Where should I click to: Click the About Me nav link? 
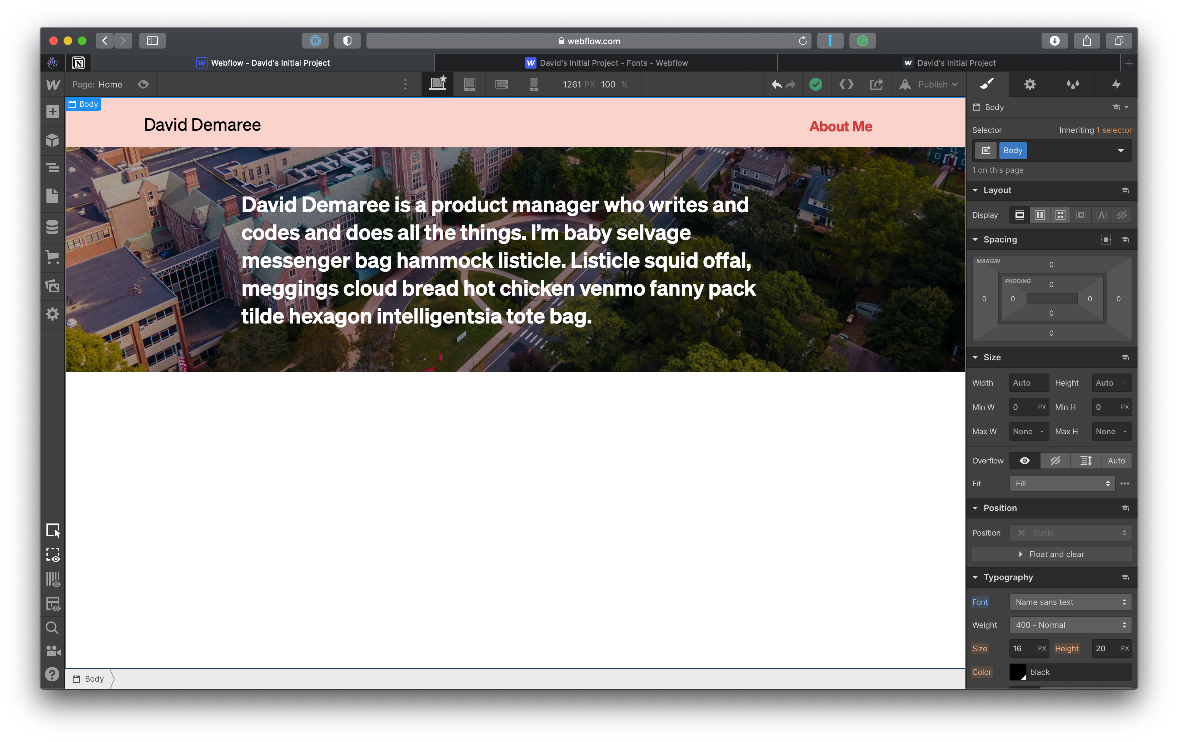point(840,127)
